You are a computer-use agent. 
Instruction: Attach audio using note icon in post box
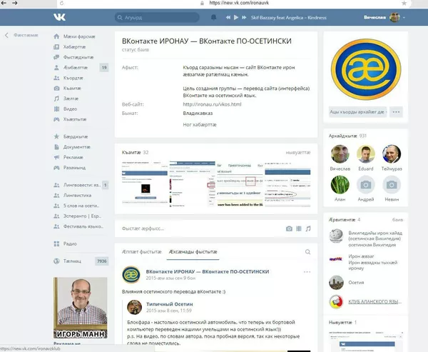tap(308, 228)
